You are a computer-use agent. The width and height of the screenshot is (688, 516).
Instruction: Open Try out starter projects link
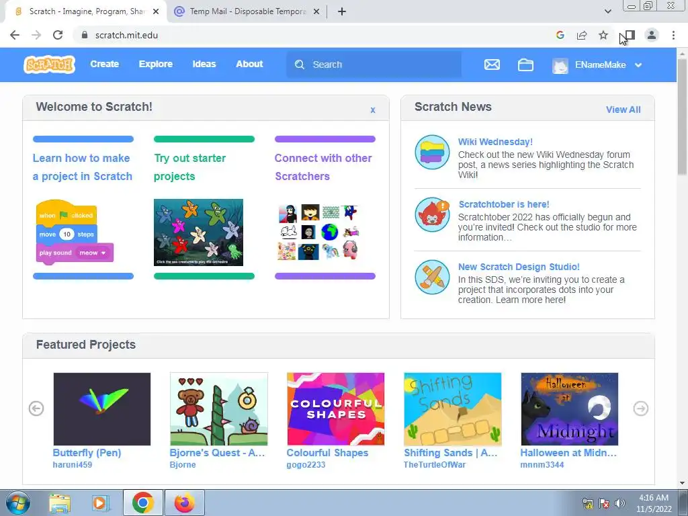tap(189, 167)
